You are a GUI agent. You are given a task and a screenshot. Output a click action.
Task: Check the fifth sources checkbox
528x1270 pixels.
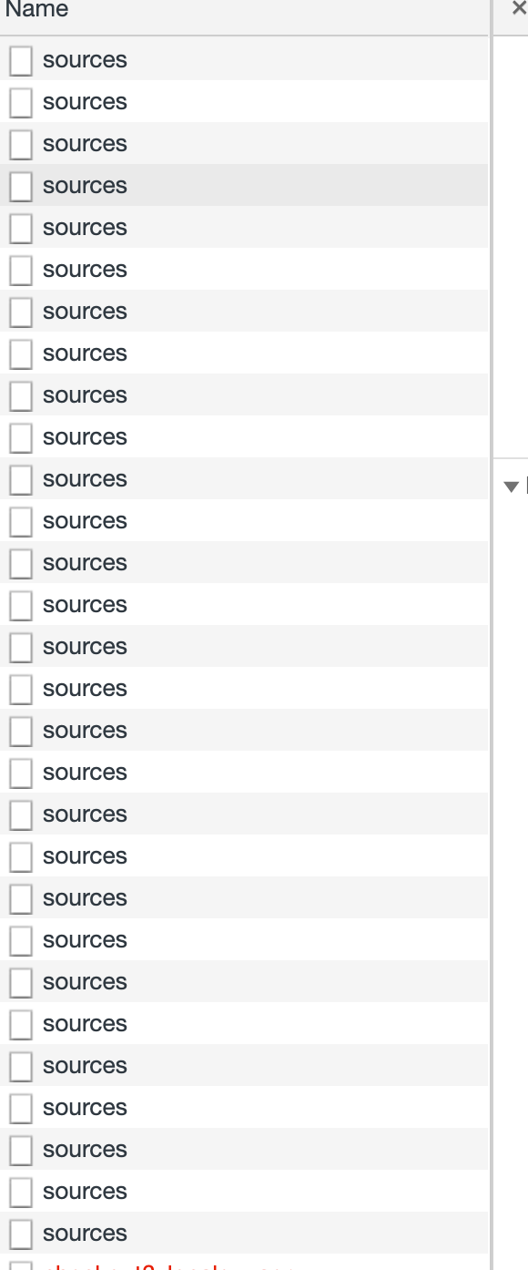point(20,228)
